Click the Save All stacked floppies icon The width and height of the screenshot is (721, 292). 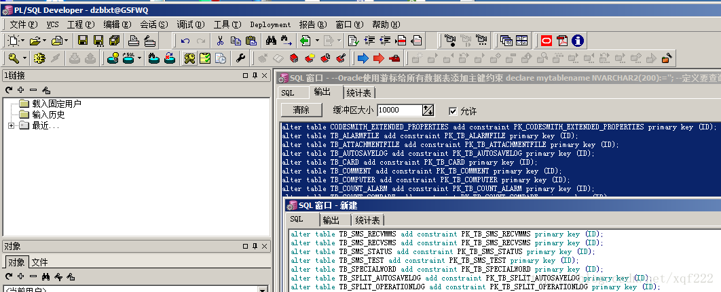[114, 41]
